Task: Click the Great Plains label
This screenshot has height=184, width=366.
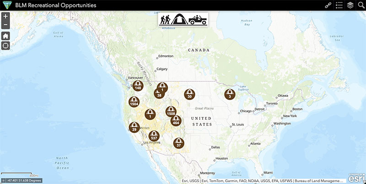Action: [x=204, y=108]
